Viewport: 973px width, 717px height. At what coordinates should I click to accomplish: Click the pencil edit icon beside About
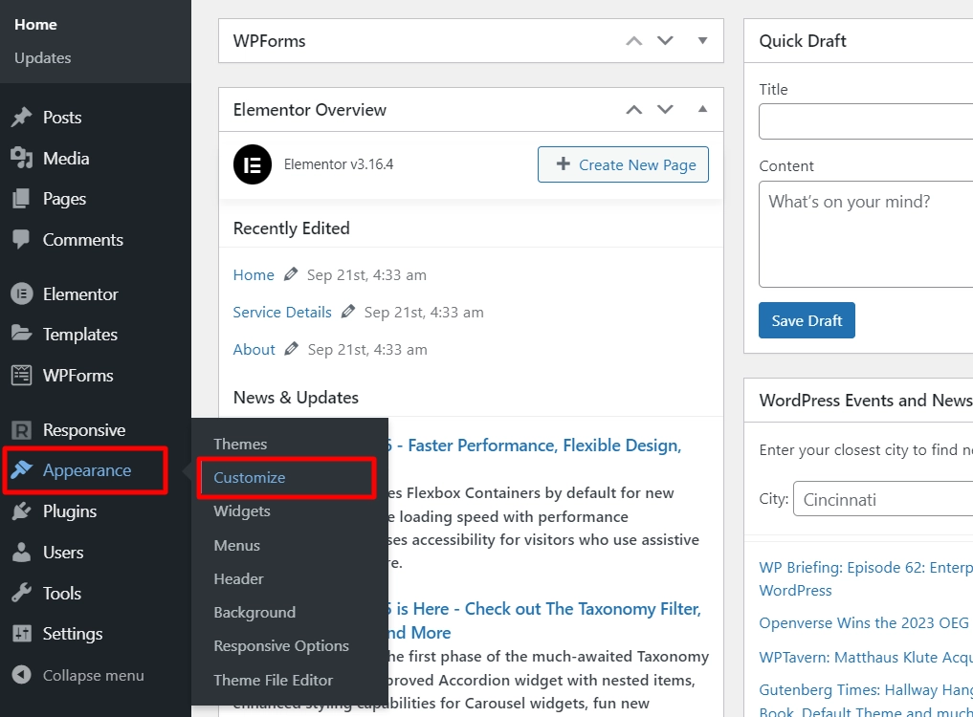(291, 349)
